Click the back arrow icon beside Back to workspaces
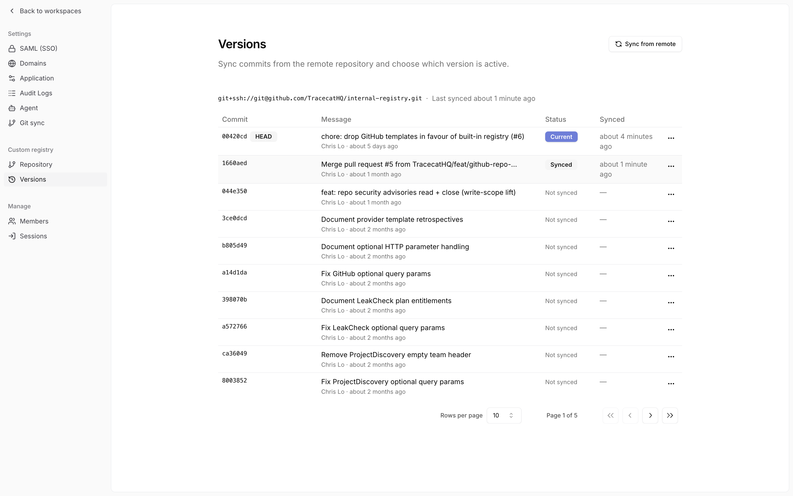Image resolution: width=793 pixels, height=496 pixels. (x=12, y=11)
